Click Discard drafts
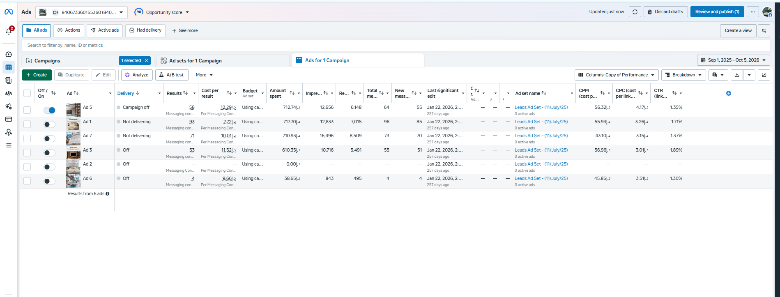This screenshot has height=297, width=780. pos(665,12)
